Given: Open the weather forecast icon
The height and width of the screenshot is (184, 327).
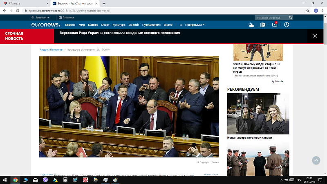Looking at the screenshot, I should (251, 25).
